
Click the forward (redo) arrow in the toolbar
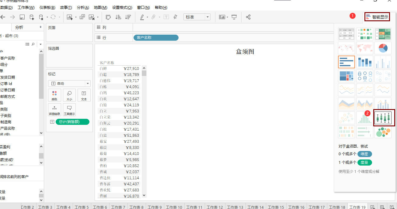(12, 17)
